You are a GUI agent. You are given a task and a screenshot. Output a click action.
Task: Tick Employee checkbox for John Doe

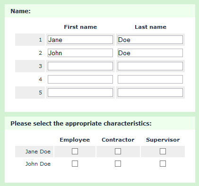pos(75,164)
